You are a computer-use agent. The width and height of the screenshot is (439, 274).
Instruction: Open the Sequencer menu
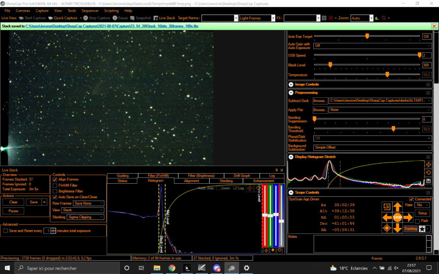[90, 11]
